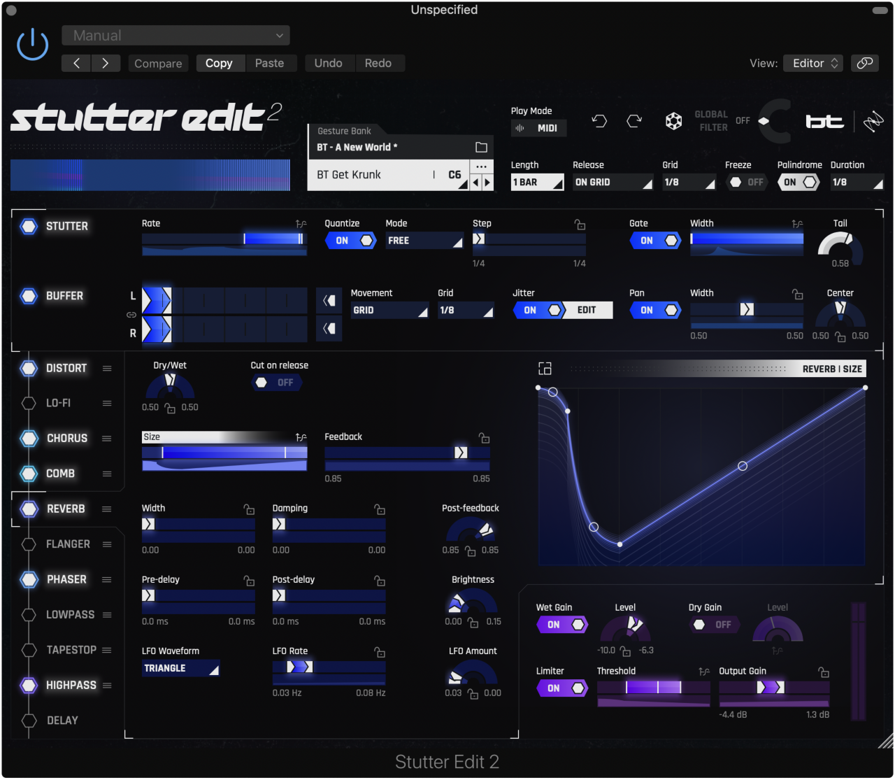
Task: Click the BT logo in the top right
Action: coord(825,120)
